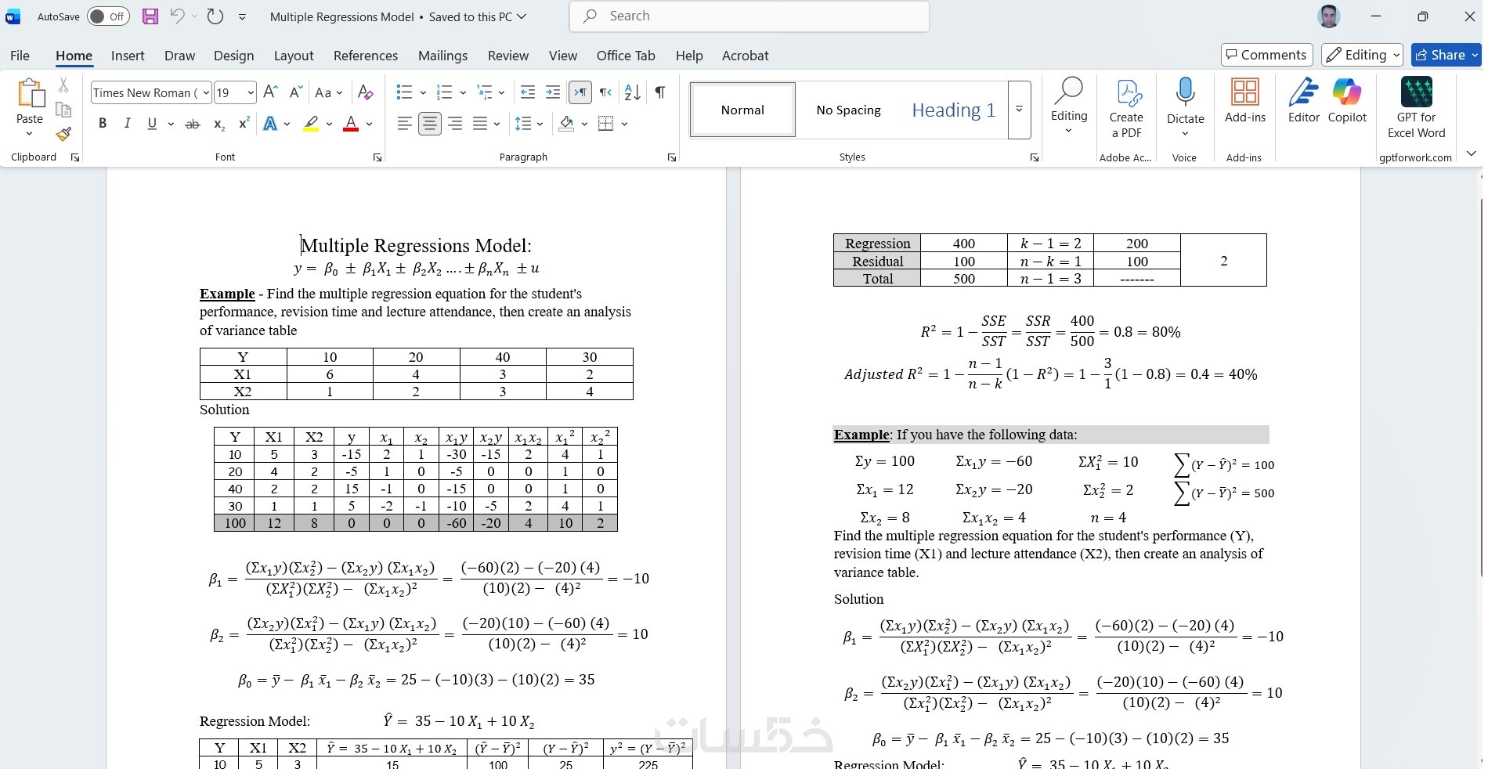
Task: Toggle left-to-right text direction
Action: click(x=580, y=92)
